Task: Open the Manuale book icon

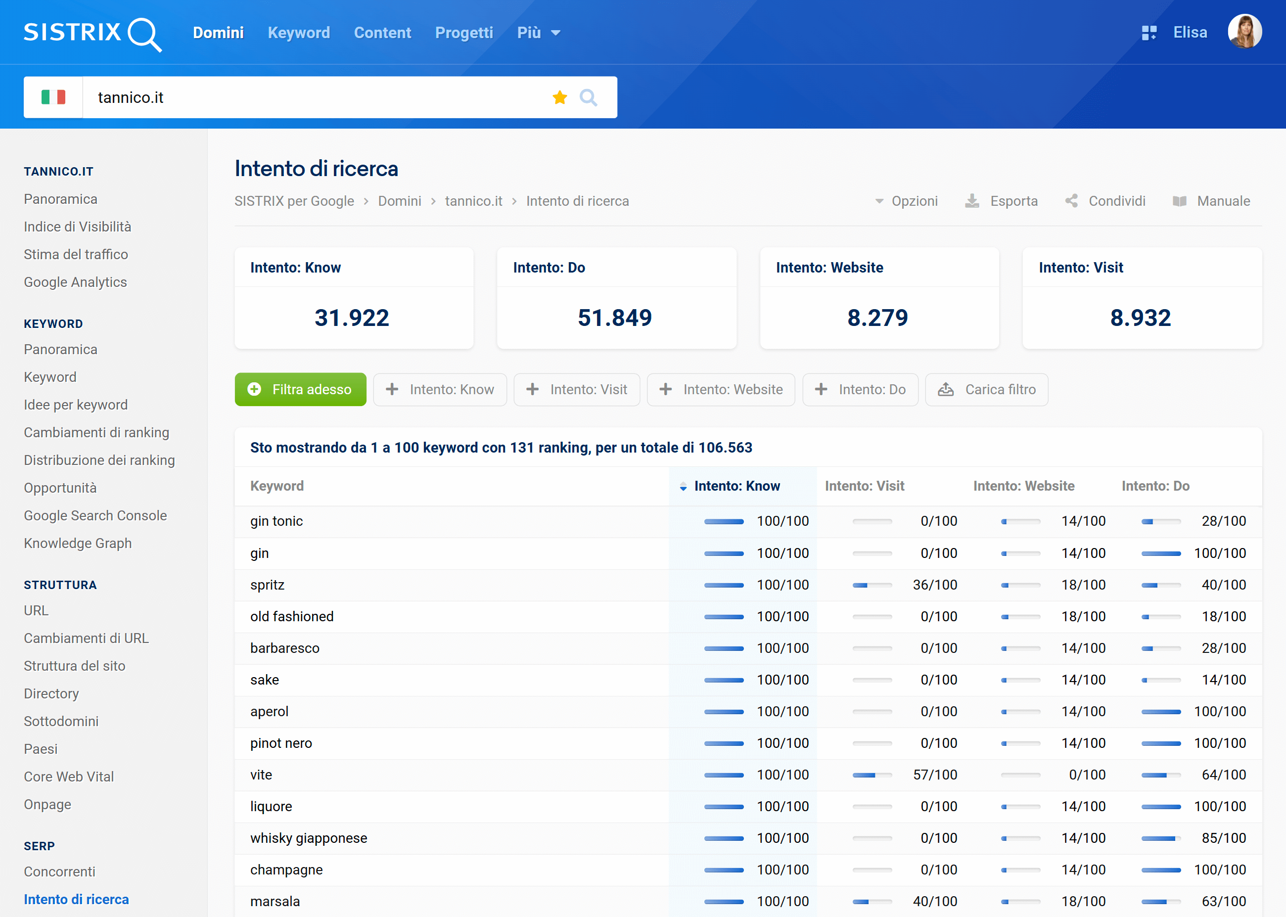Action: (1179, 201)
